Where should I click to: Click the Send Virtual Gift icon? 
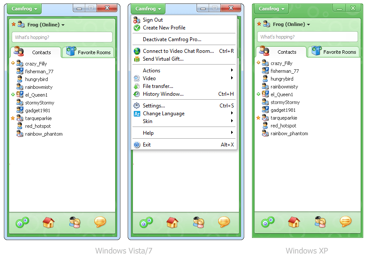137,59
